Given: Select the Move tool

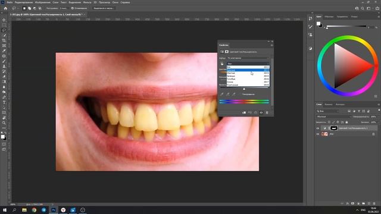Looking at the screenshot, I should (x=4, y=20).
